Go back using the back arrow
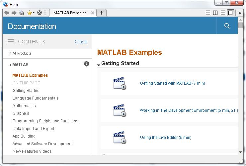Viewport: 246px width, 166px height. (x=6, y=13)
